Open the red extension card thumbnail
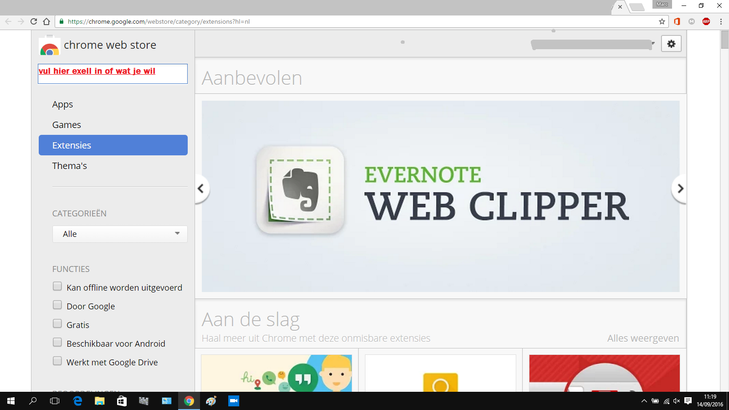The width and height of the screenshot is (729, 410). tap(605, 373)
